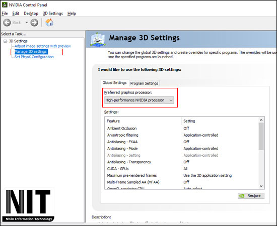Click the Feature column header
This screenshot has height=226, width=277.
(143, 121)
